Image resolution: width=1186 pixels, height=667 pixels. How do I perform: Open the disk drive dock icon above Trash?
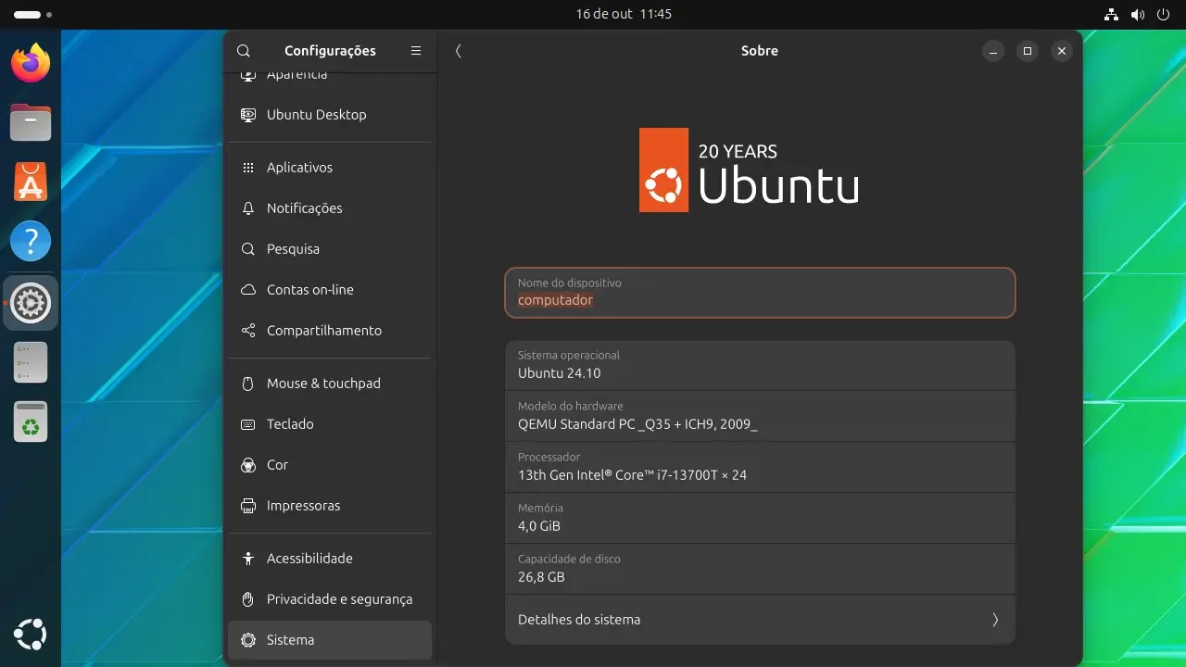pyautogui.click(x=31, y=362)
